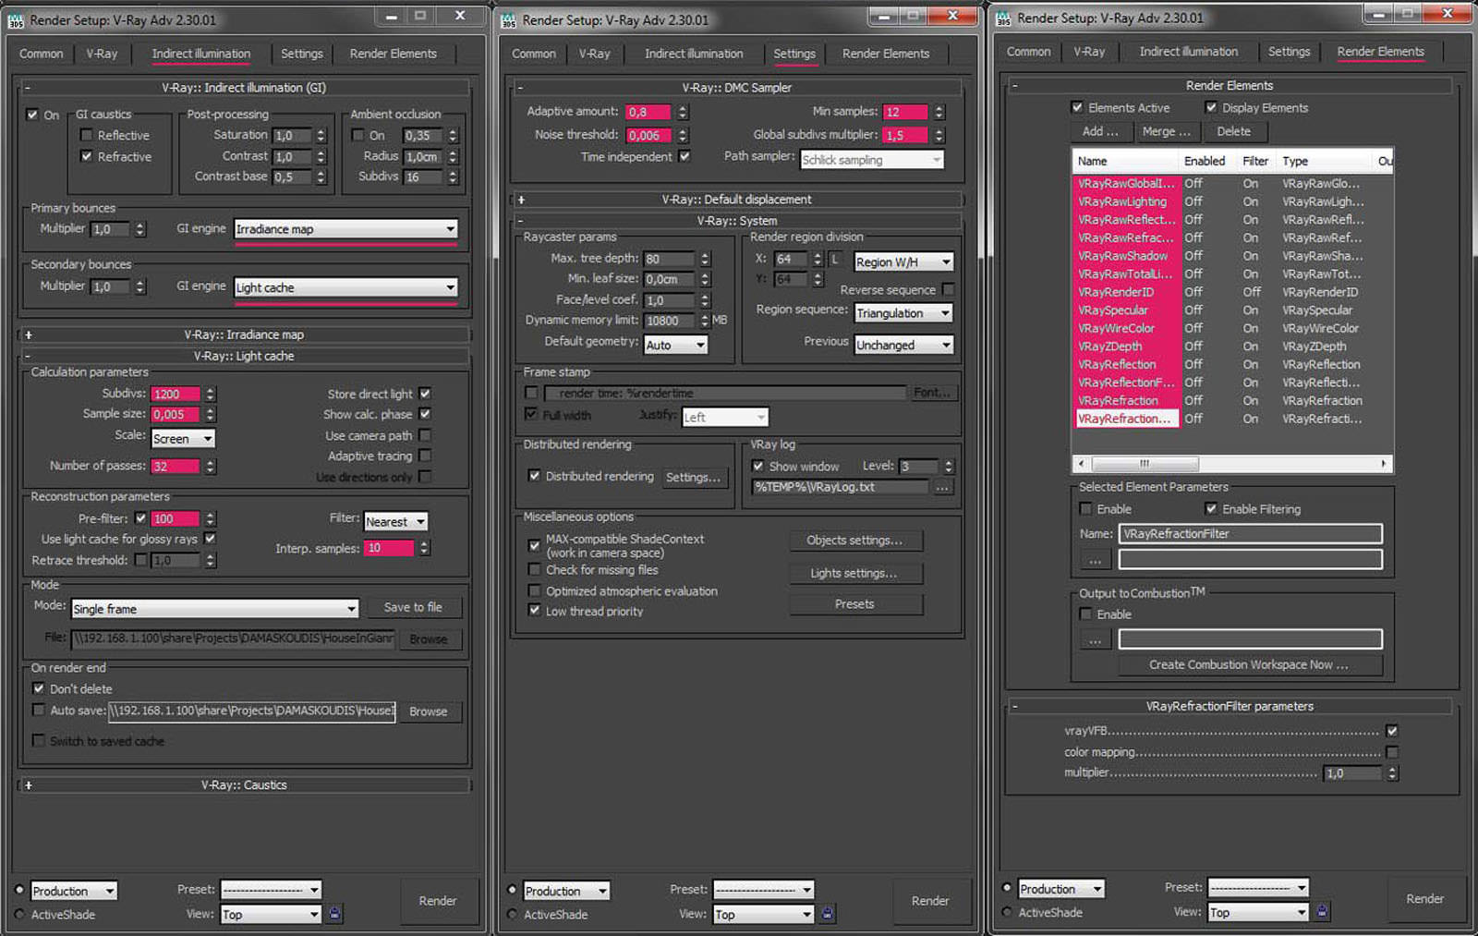
Task: Click browse dots button under element Name field
Action: tap(1095, 560)
